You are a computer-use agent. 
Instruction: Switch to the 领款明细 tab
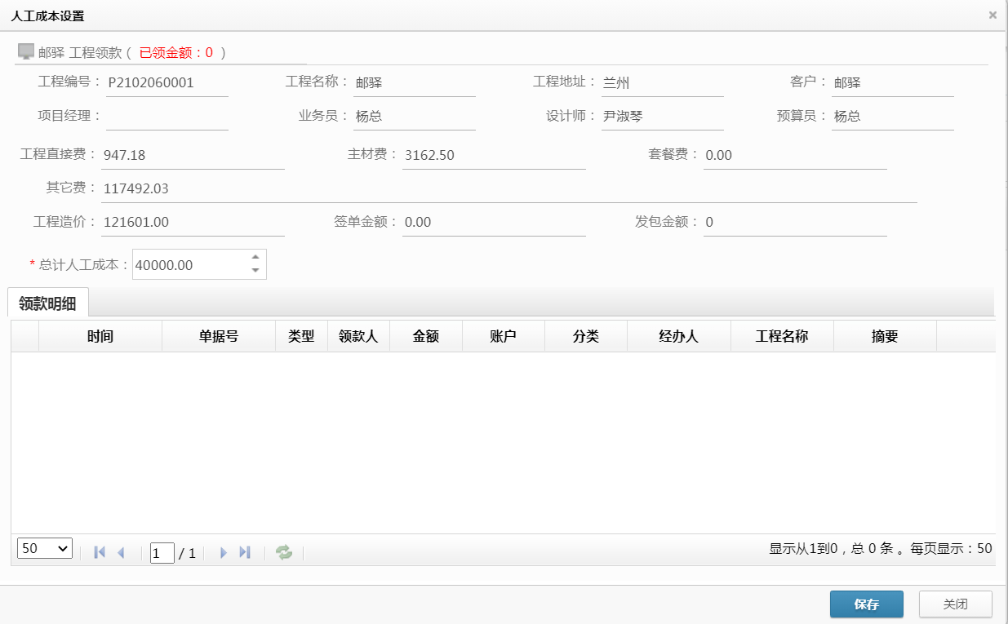47,303
